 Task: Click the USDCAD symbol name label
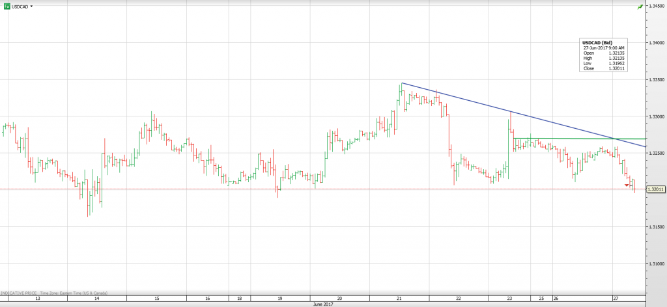click(x=20, y=6)
